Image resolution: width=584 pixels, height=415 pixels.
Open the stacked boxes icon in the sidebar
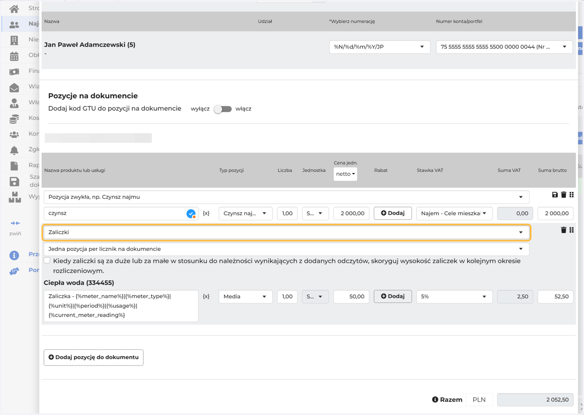pyautogui.click(x=15, y=197)
